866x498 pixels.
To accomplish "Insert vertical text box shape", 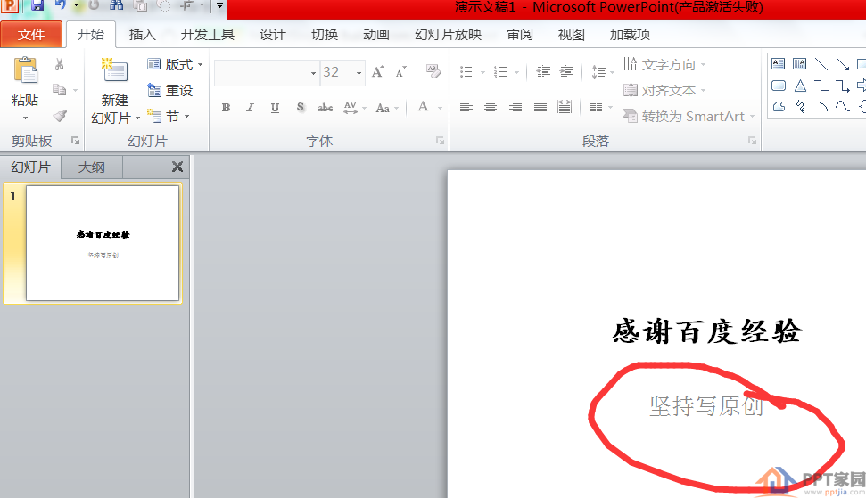I will [799, 64].
